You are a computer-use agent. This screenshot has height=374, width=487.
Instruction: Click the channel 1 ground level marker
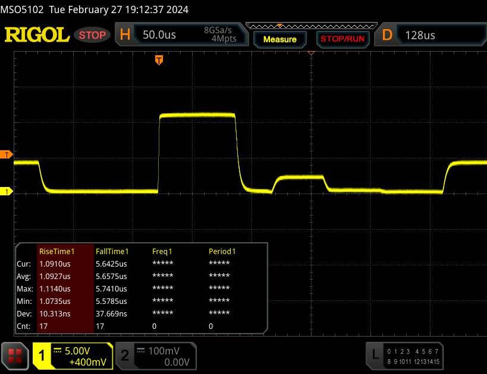6,192
